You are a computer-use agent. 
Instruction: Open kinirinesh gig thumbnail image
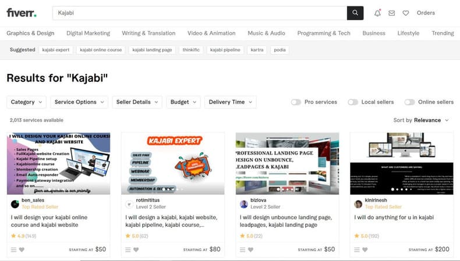pos(402,163)
